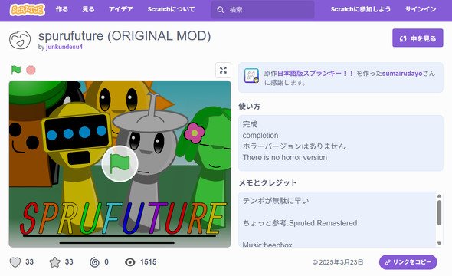Open the project author's avatar image

[20, 40]
